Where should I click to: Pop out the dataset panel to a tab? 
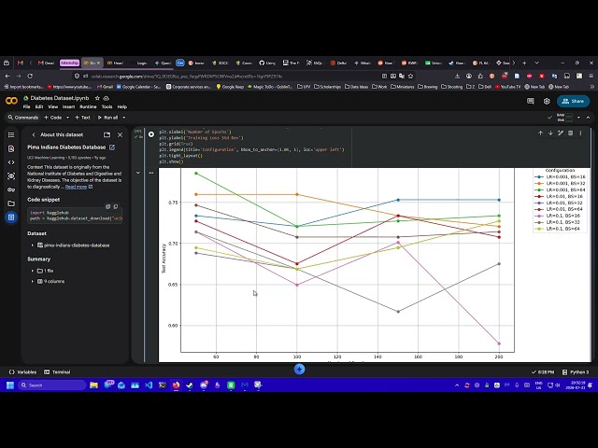pyautogui.click(x=107, y=134)
